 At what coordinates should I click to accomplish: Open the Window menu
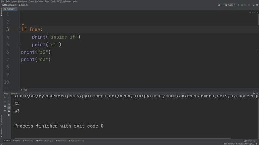tap(67, 2)
